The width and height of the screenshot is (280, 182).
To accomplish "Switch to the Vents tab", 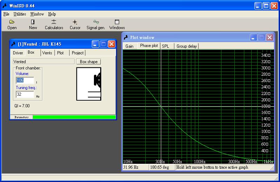I will [47, 53].
